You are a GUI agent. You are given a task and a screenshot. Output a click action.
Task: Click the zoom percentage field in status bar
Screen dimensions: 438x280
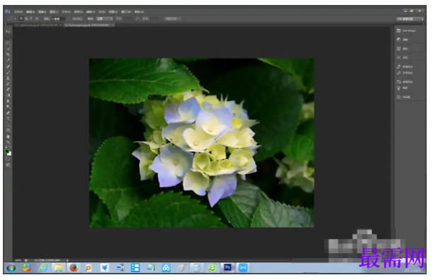pos(18,260)
